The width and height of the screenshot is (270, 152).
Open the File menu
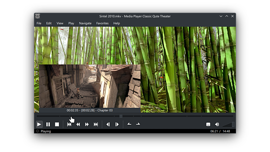(39, 23)
